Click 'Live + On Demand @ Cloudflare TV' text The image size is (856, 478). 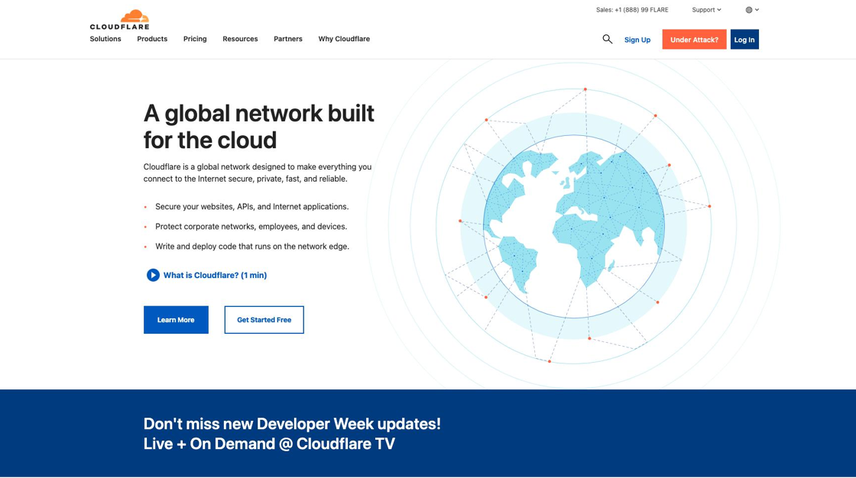(269, 444)
